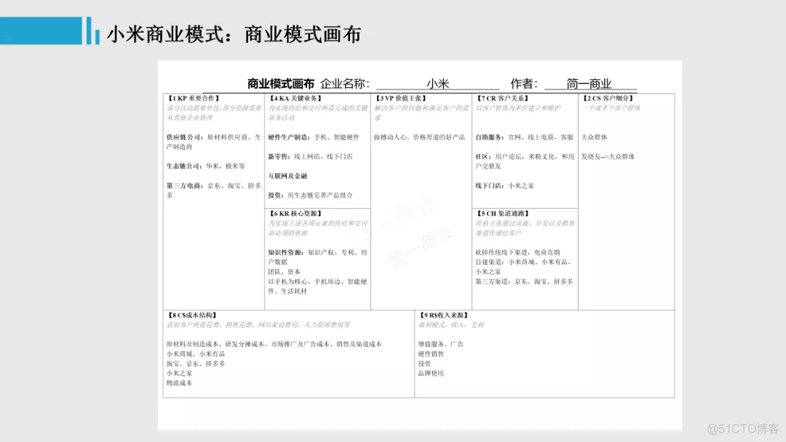Screen dimensions: 786x442
Task: Click the 企业名称 label
Action: tap(345, 84)
